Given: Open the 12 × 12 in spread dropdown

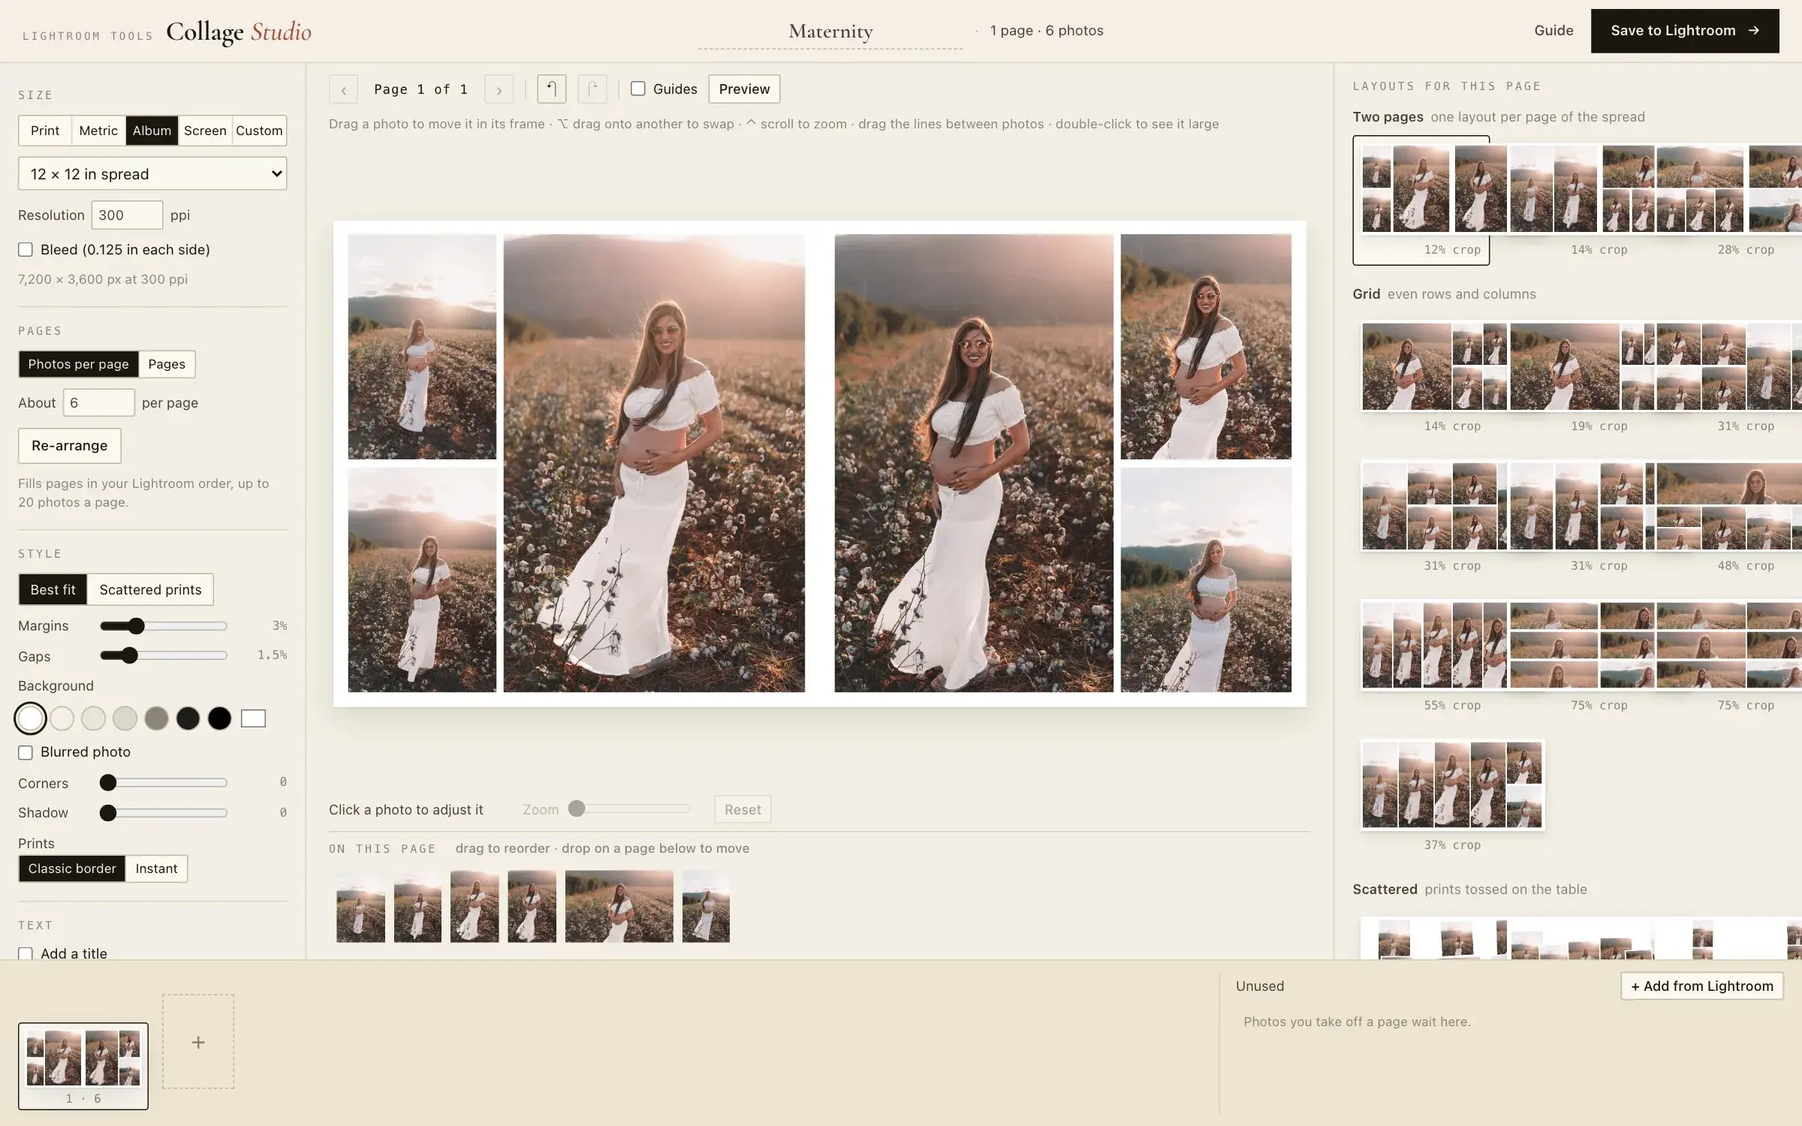Looking at the screenshot, I should pyautogui.click(x=152, y=173).
